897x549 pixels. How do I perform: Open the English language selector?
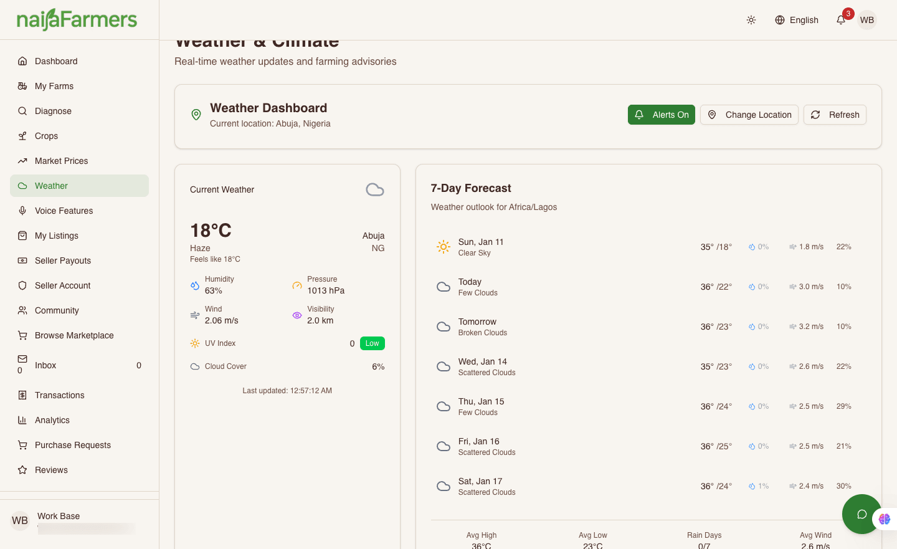pos(796,20)
